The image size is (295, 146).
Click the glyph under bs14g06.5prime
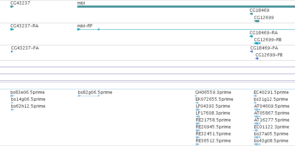(12, 103)
